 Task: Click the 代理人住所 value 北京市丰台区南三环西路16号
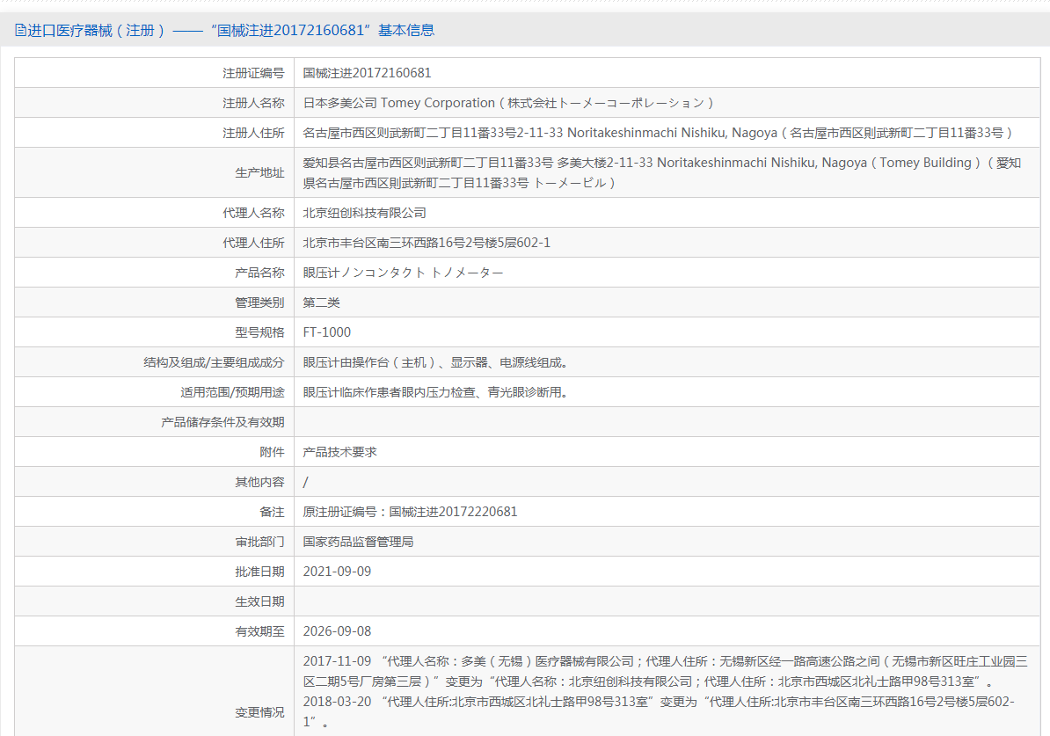427,243
